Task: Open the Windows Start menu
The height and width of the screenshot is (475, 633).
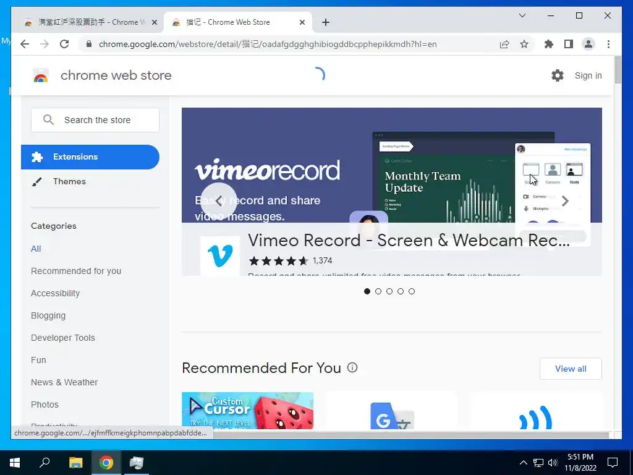Action: (15, 463)
